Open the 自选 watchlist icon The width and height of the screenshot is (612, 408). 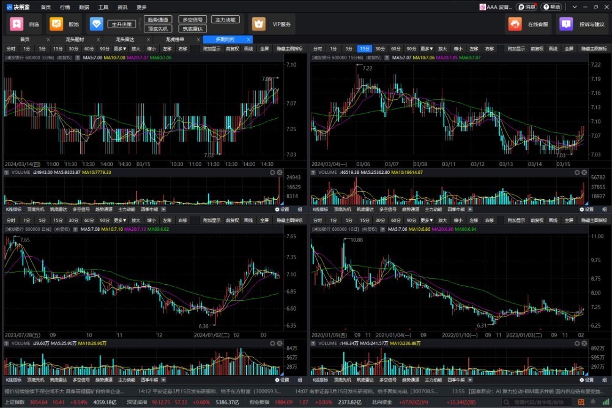click(17, 24)
